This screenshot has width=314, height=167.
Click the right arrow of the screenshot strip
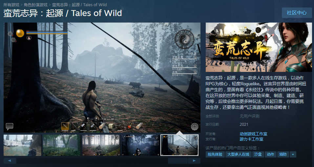[x=194, y=160]
